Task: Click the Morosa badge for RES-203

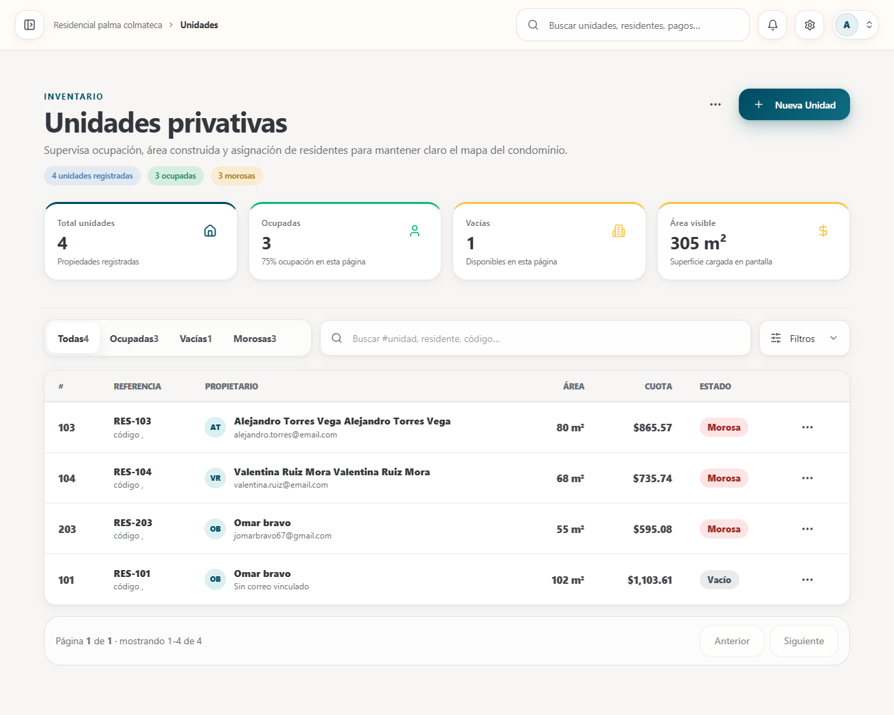Action: pyautogui.click(x=724, y=529)
